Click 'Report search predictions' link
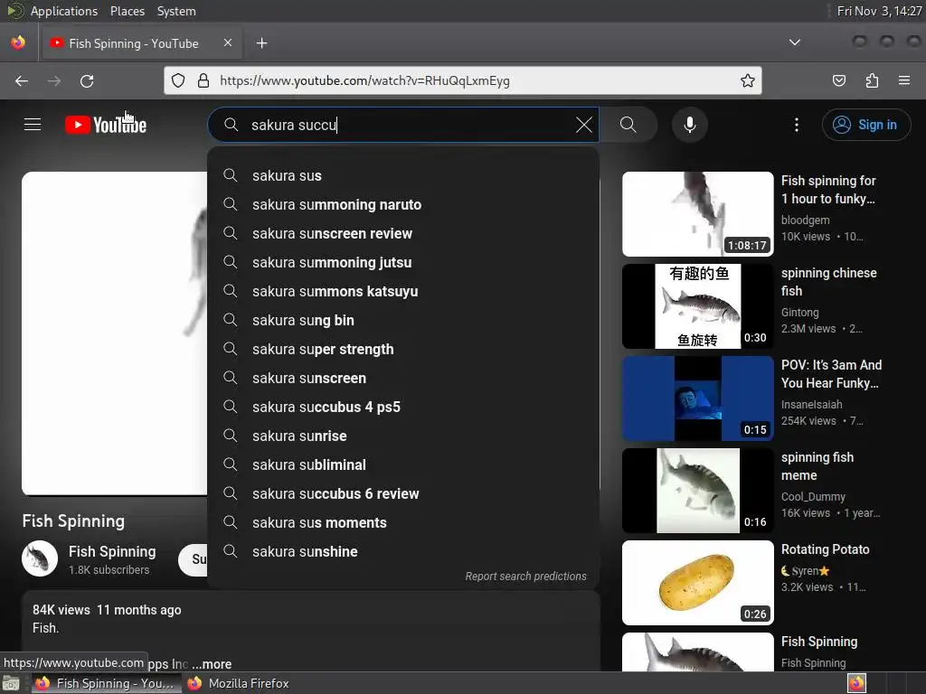The height and width of the screenshot is (694, 926). [x=525, y=576]
